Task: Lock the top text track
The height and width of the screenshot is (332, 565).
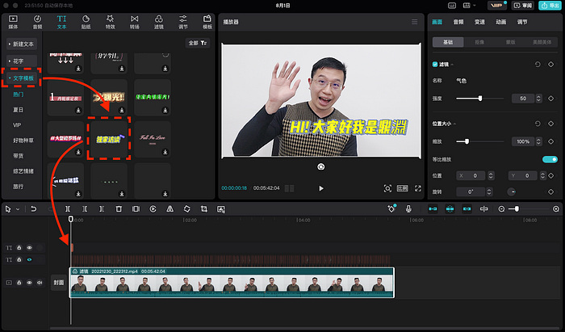Action: pos(19,248)
